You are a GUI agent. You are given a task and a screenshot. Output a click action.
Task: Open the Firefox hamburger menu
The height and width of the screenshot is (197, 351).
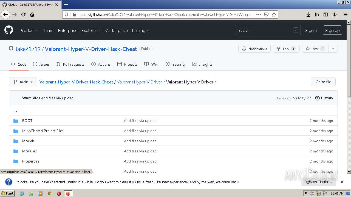pyautogui.click(x=346, y=15)
